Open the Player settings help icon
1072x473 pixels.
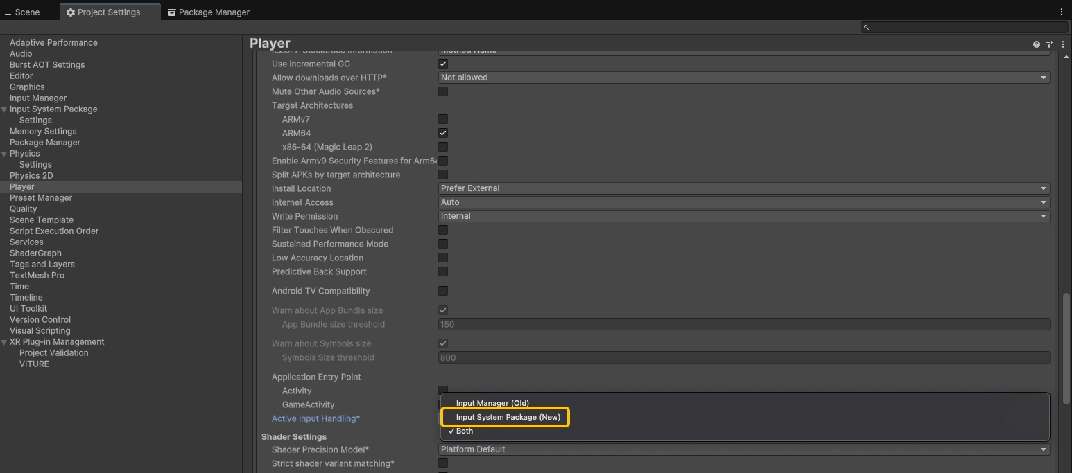coord(1036,44)
